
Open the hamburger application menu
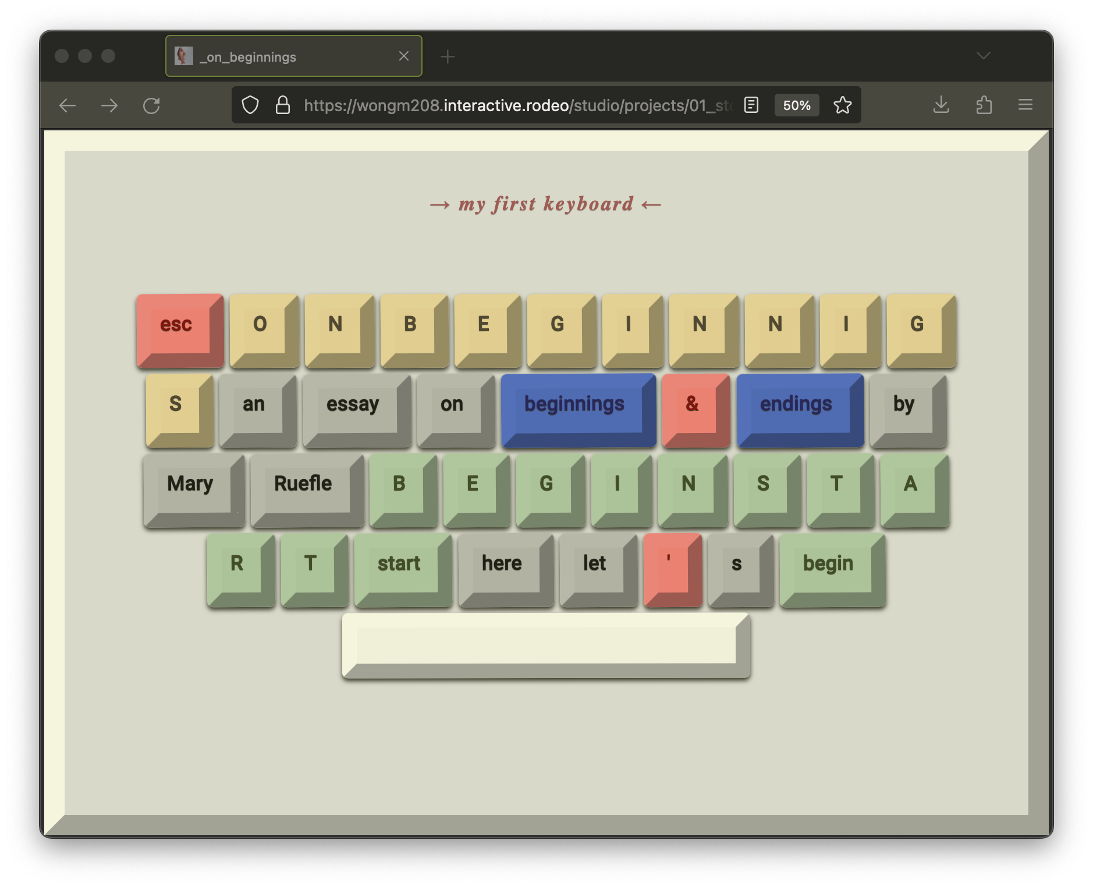pyautogui.click(x=1025, y=105)
